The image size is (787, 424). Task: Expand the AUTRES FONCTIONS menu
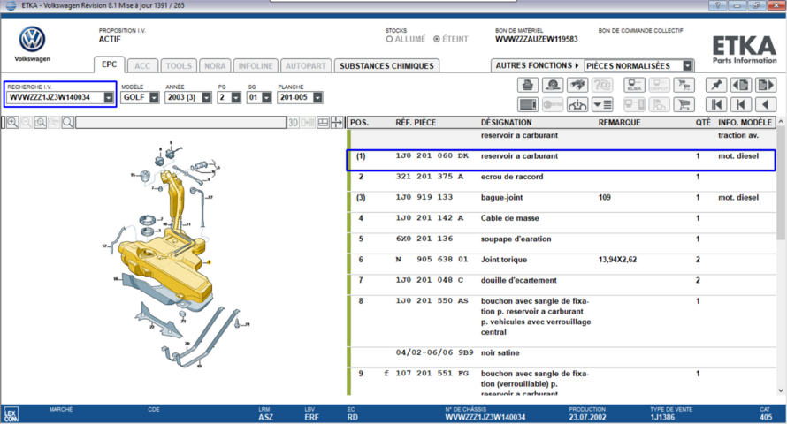(537, 65)
